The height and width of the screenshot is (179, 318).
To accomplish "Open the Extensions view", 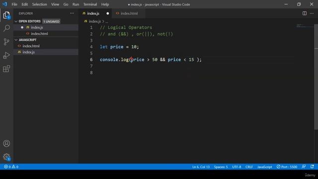I will click(6, 69).
